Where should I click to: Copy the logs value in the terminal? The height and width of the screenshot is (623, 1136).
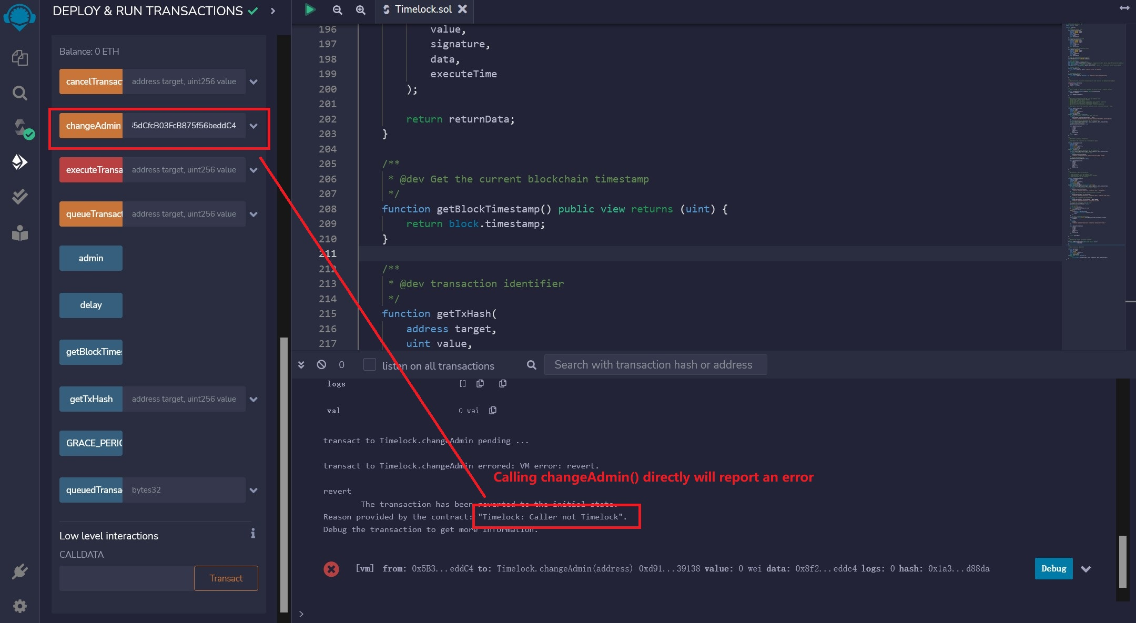[x=480, y=384]
